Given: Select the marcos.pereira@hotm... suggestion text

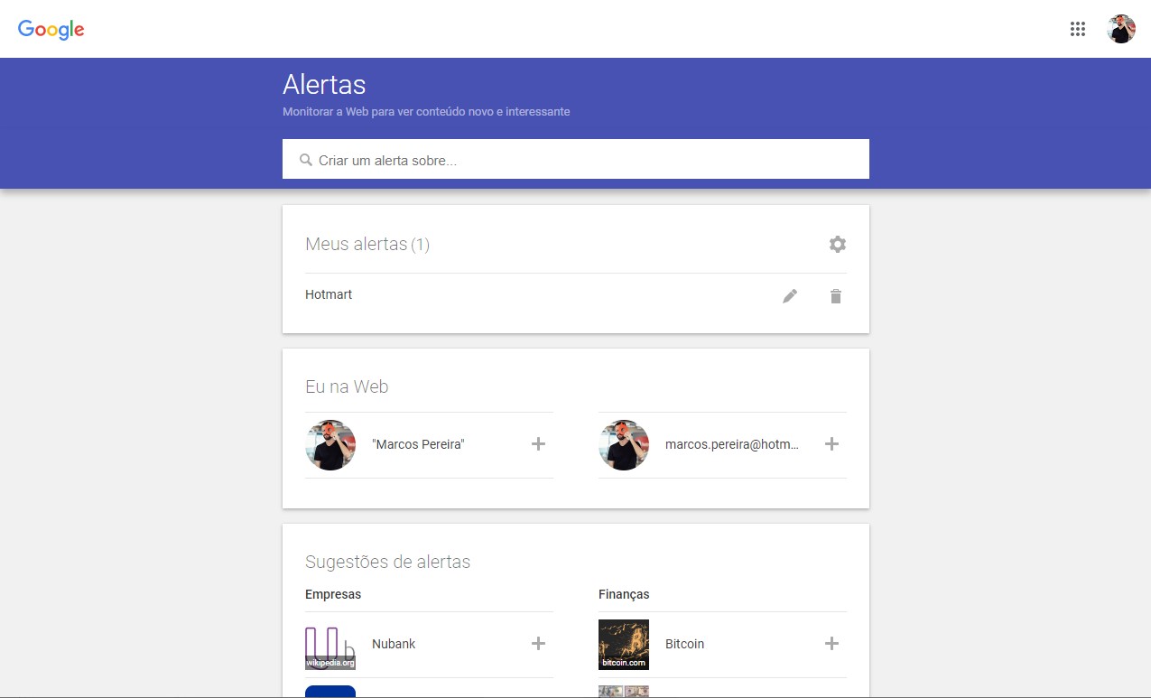Looking at the screenshot, I should coord(732,444).
